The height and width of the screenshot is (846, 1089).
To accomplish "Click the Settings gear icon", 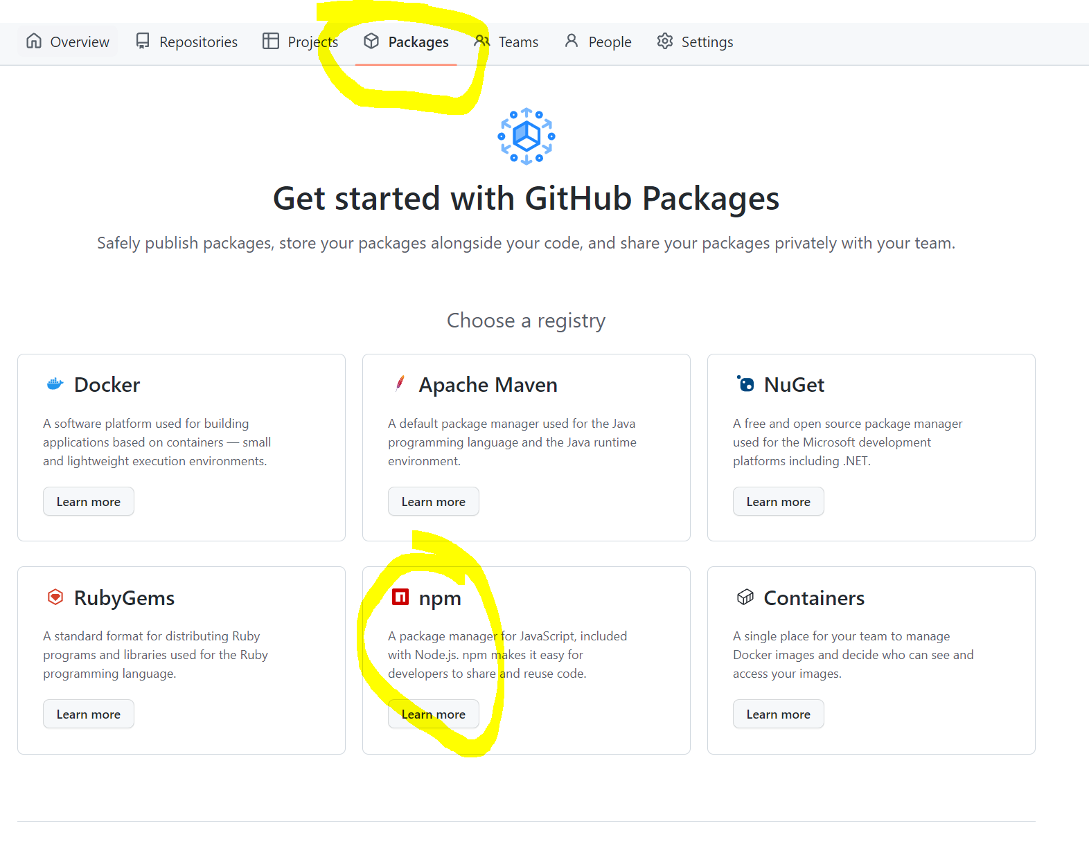I will pos(665,42).
